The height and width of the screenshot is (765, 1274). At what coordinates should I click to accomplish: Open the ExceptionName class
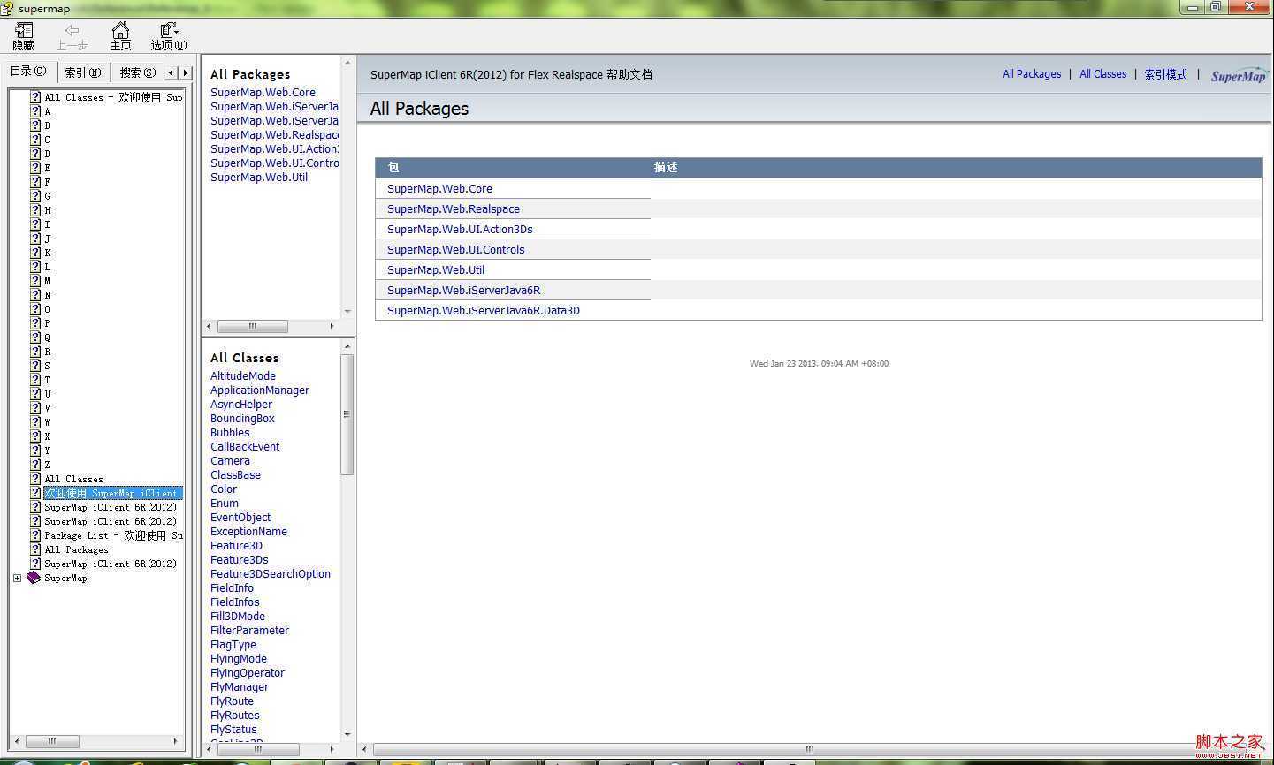point(248,531)
